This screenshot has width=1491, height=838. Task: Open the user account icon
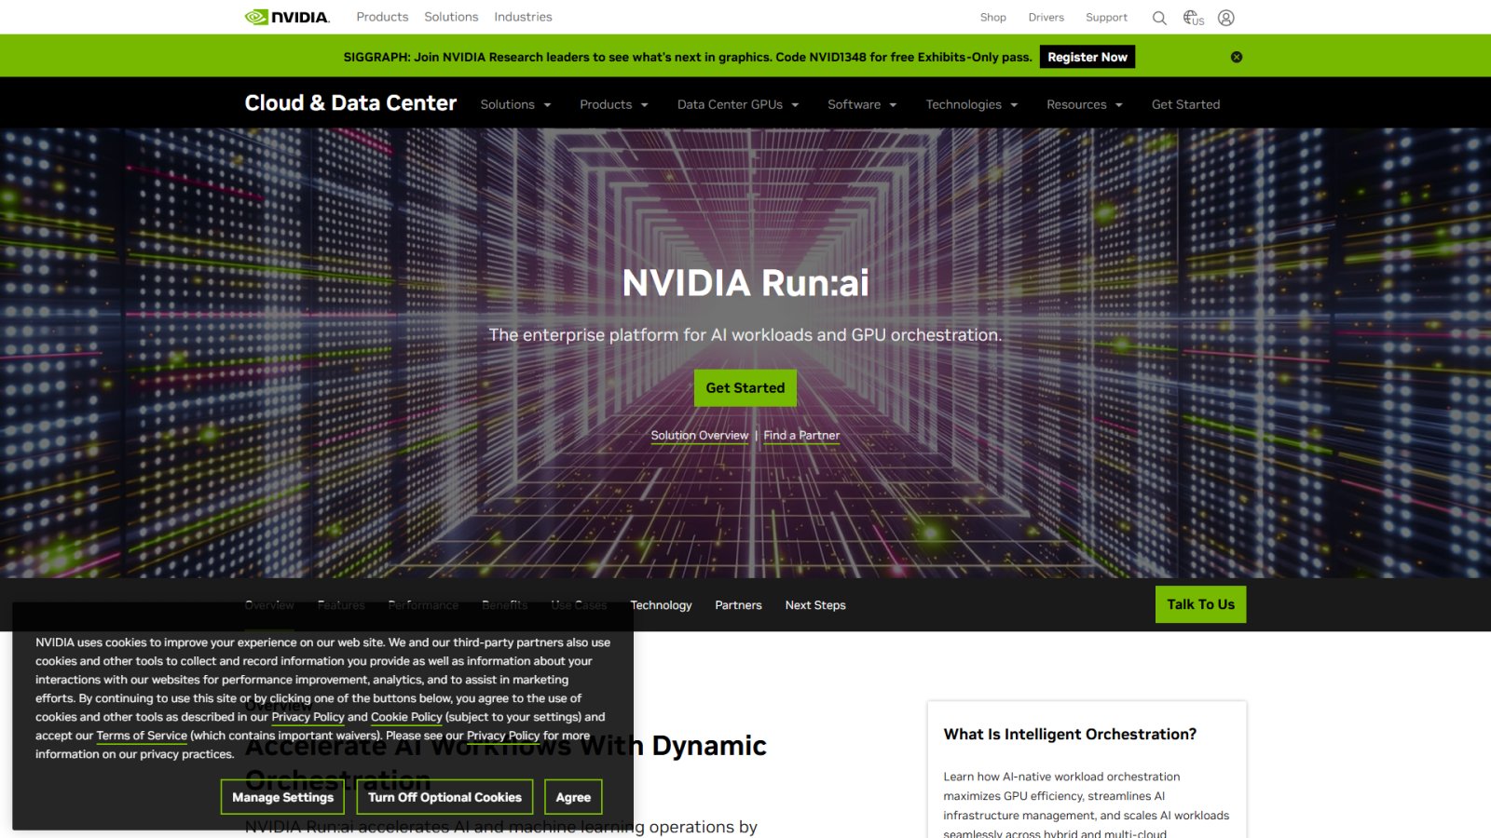(1226, 18)
